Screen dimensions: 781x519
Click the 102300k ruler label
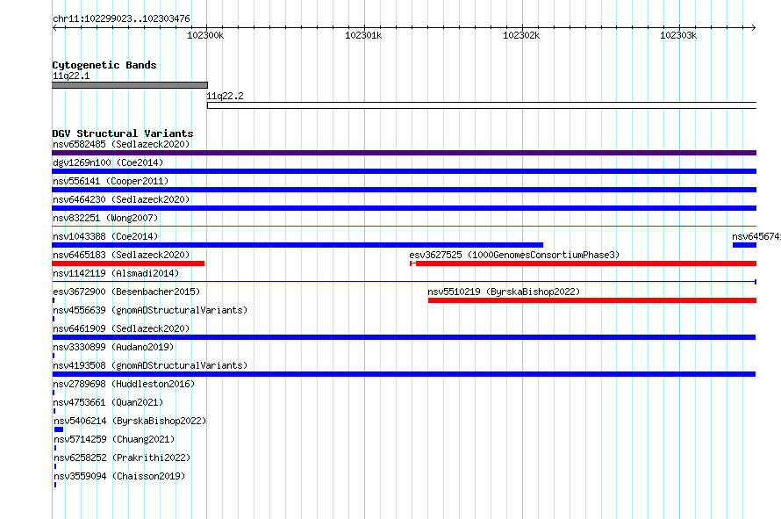tap(205, 35)
